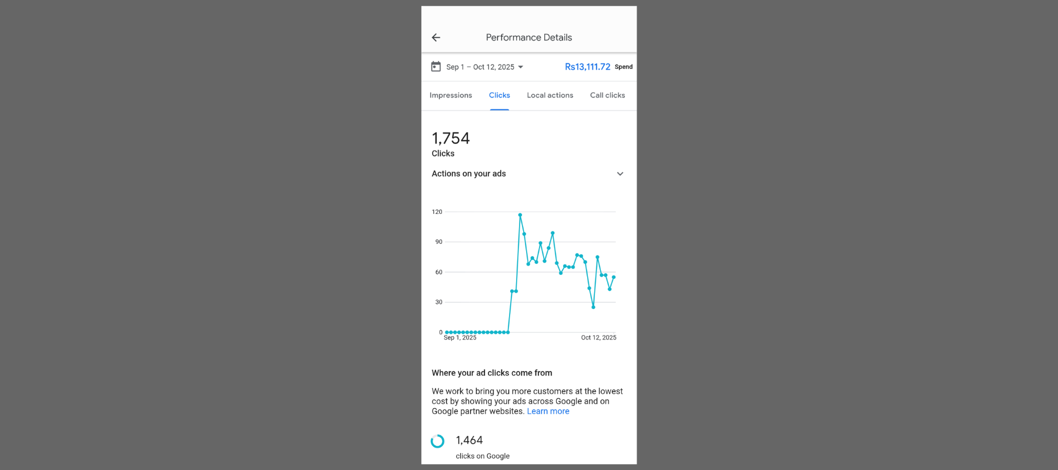Click the first data point at Sep 1

coord(447,333)
